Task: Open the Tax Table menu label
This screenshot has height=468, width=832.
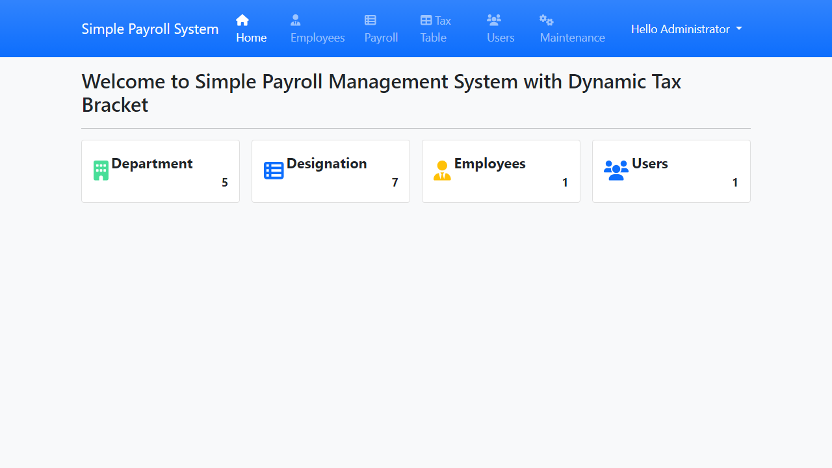Action: 436,29
